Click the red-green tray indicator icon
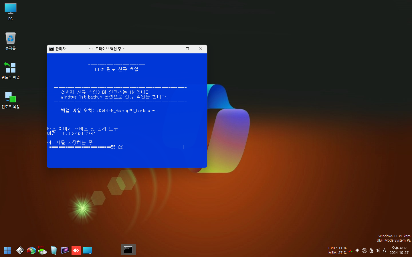 tap(351, 250)
